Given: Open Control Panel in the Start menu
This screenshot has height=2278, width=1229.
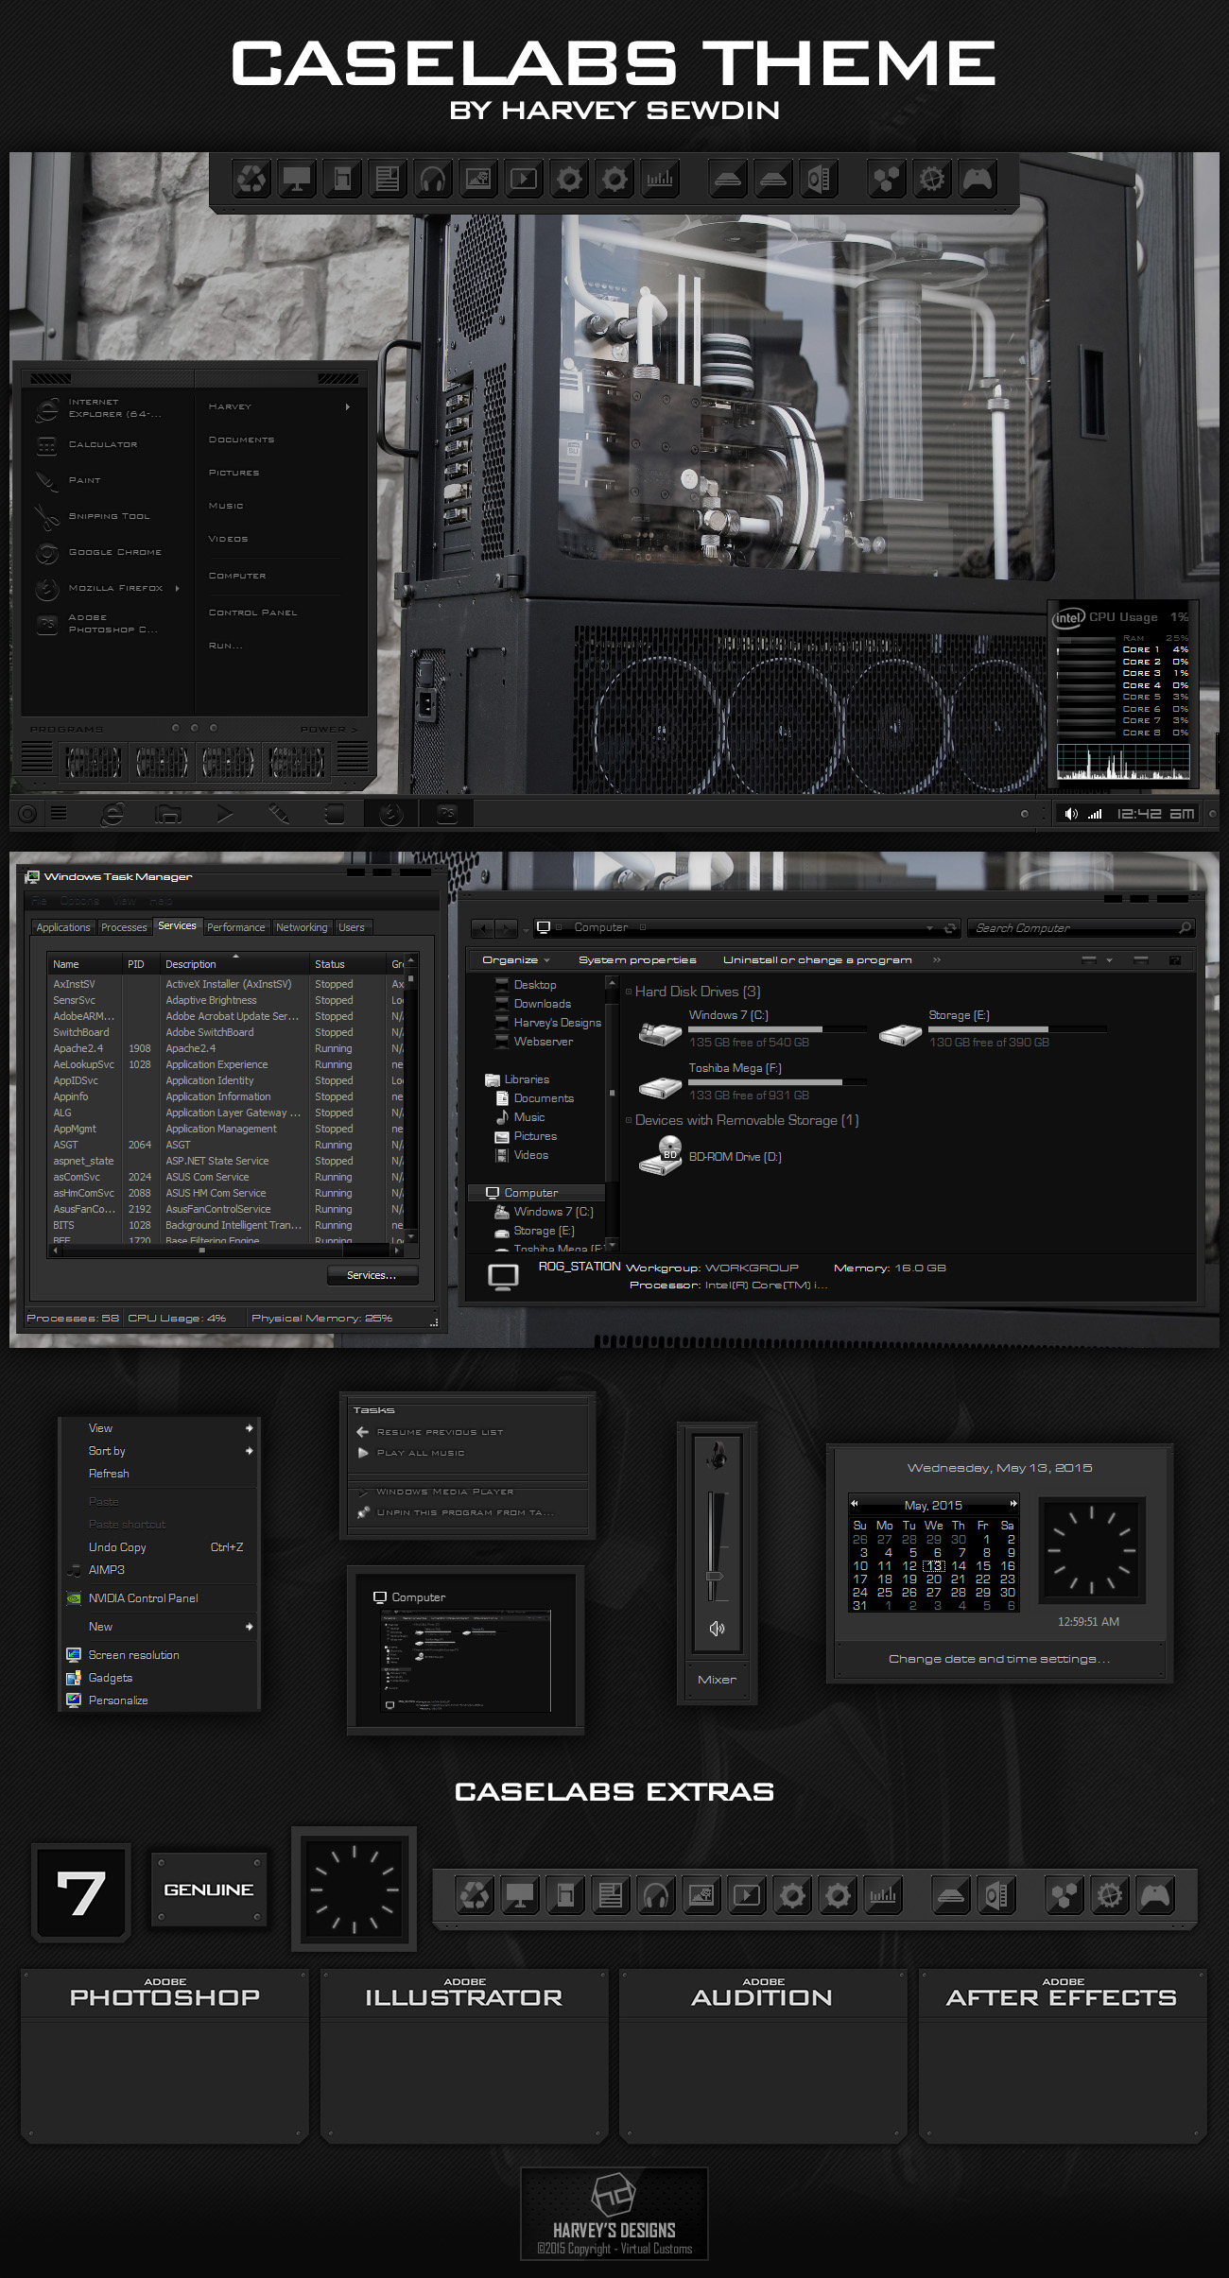Looking at the screenshot, I should pos(253,613).
